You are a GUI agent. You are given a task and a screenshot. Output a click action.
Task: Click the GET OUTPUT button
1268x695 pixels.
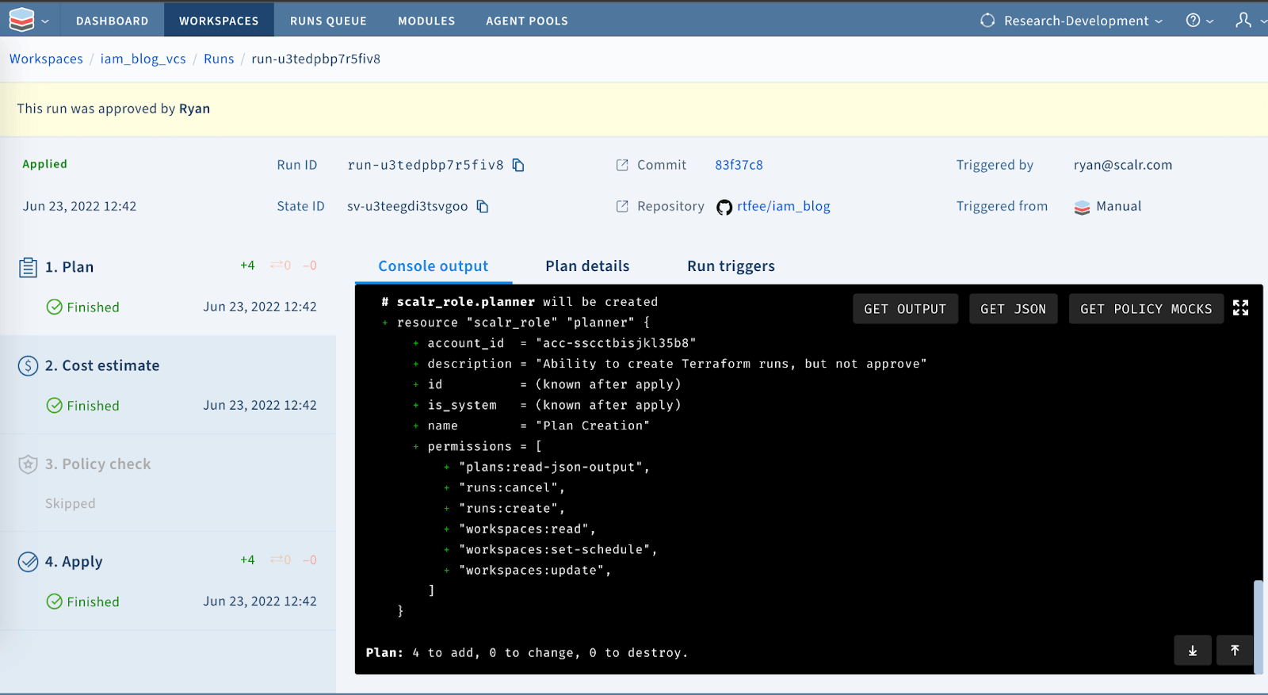(905, 309)
